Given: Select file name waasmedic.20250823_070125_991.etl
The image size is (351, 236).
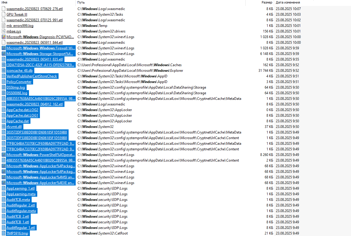Looking at the screenshot, I should [x=35, y=20].
